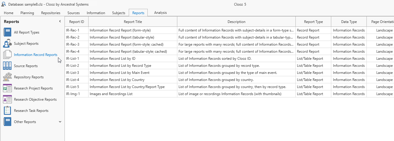Switch to the Analysis tab
The height and width of the screenshot is (141, 394).
pyautogui.click(x=160, y=13)
